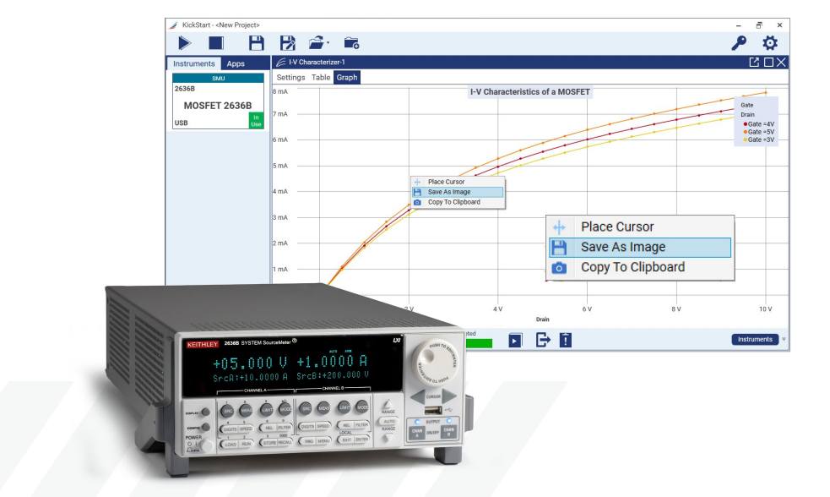The height and width of the screenshot is (497, 830).
Task: Click the bottom bar play window icon
Action: (x=515, y=340)
